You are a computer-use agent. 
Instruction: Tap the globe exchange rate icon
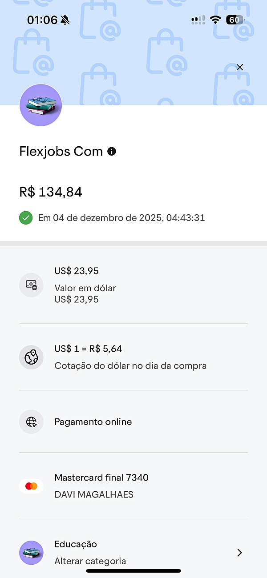(31, 357)
